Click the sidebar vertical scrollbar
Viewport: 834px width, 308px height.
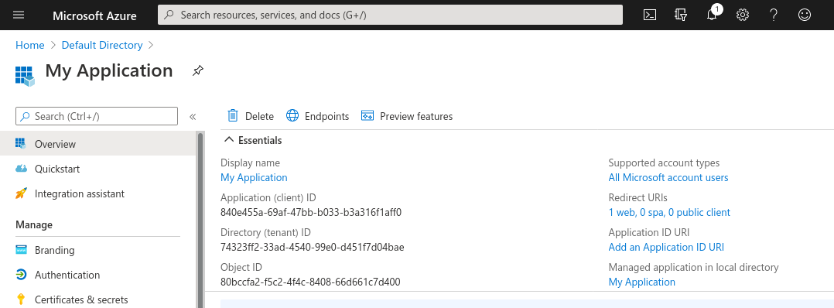tap(200, 220)
